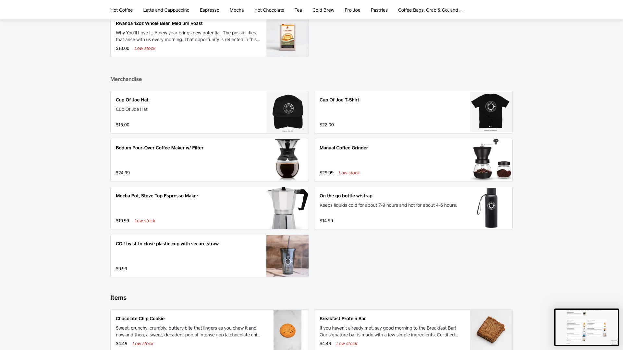
Task: Open the Bodum Pour-Over Coffee Maker photo
Action: coord(287,160)
